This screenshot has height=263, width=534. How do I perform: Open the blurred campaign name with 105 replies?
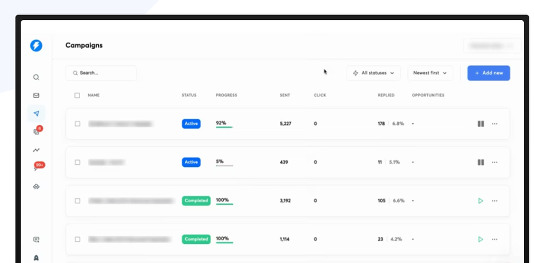click(131, 201)
